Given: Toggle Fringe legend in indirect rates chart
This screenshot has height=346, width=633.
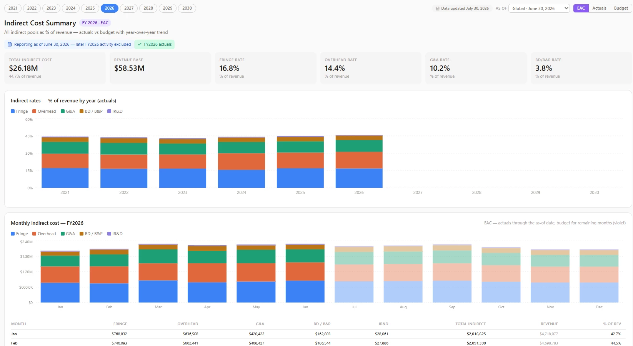Looking at the screenshot, I should [19, 111].
